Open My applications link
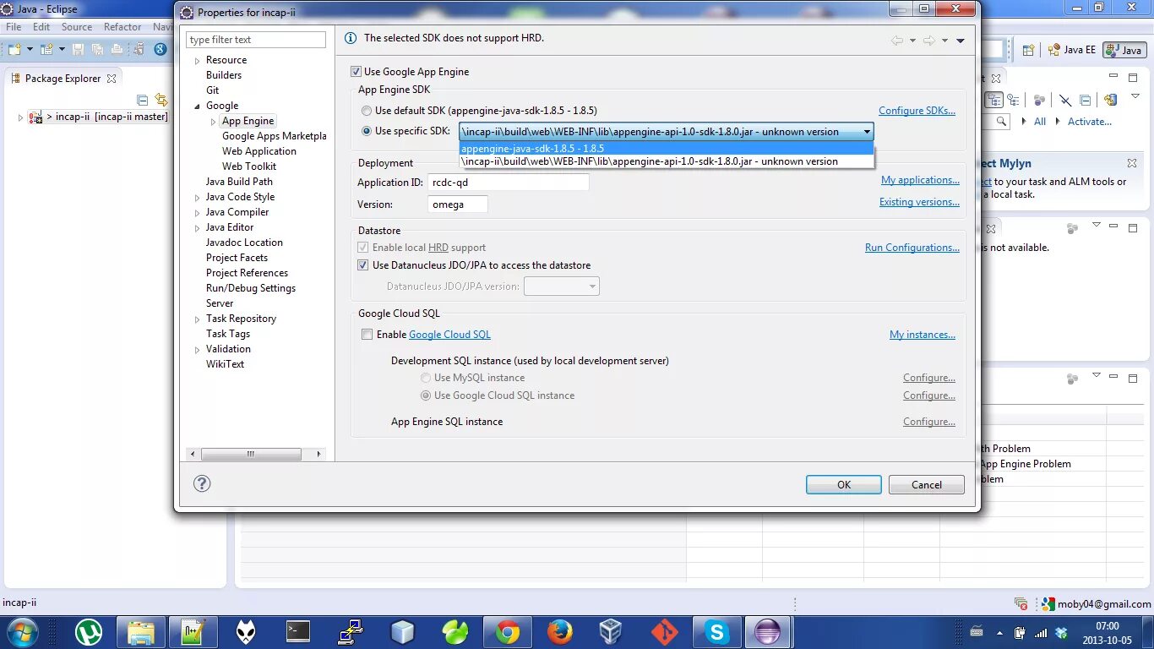Image resolution: width=1154 pixels, height=649 pixels. click(x=920, y=180)
